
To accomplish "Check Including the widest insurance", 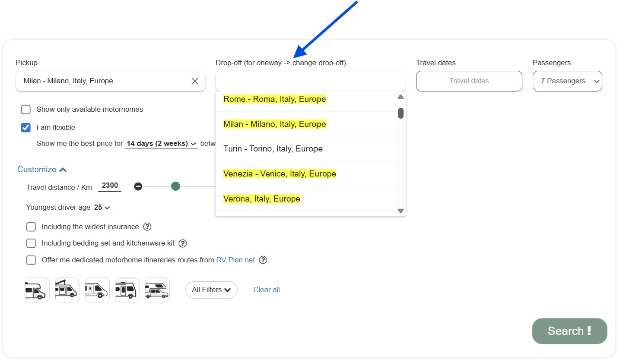I will 31,227.
